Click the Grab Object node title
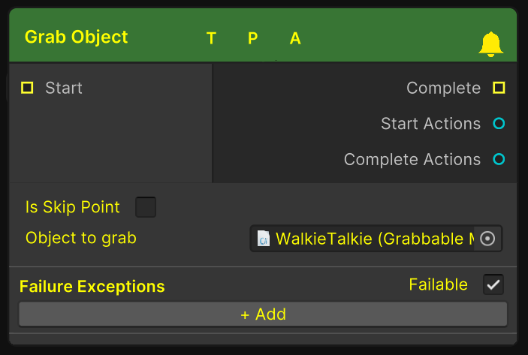Viewport: 528px width, 355px height. click(x=76, y=37)
